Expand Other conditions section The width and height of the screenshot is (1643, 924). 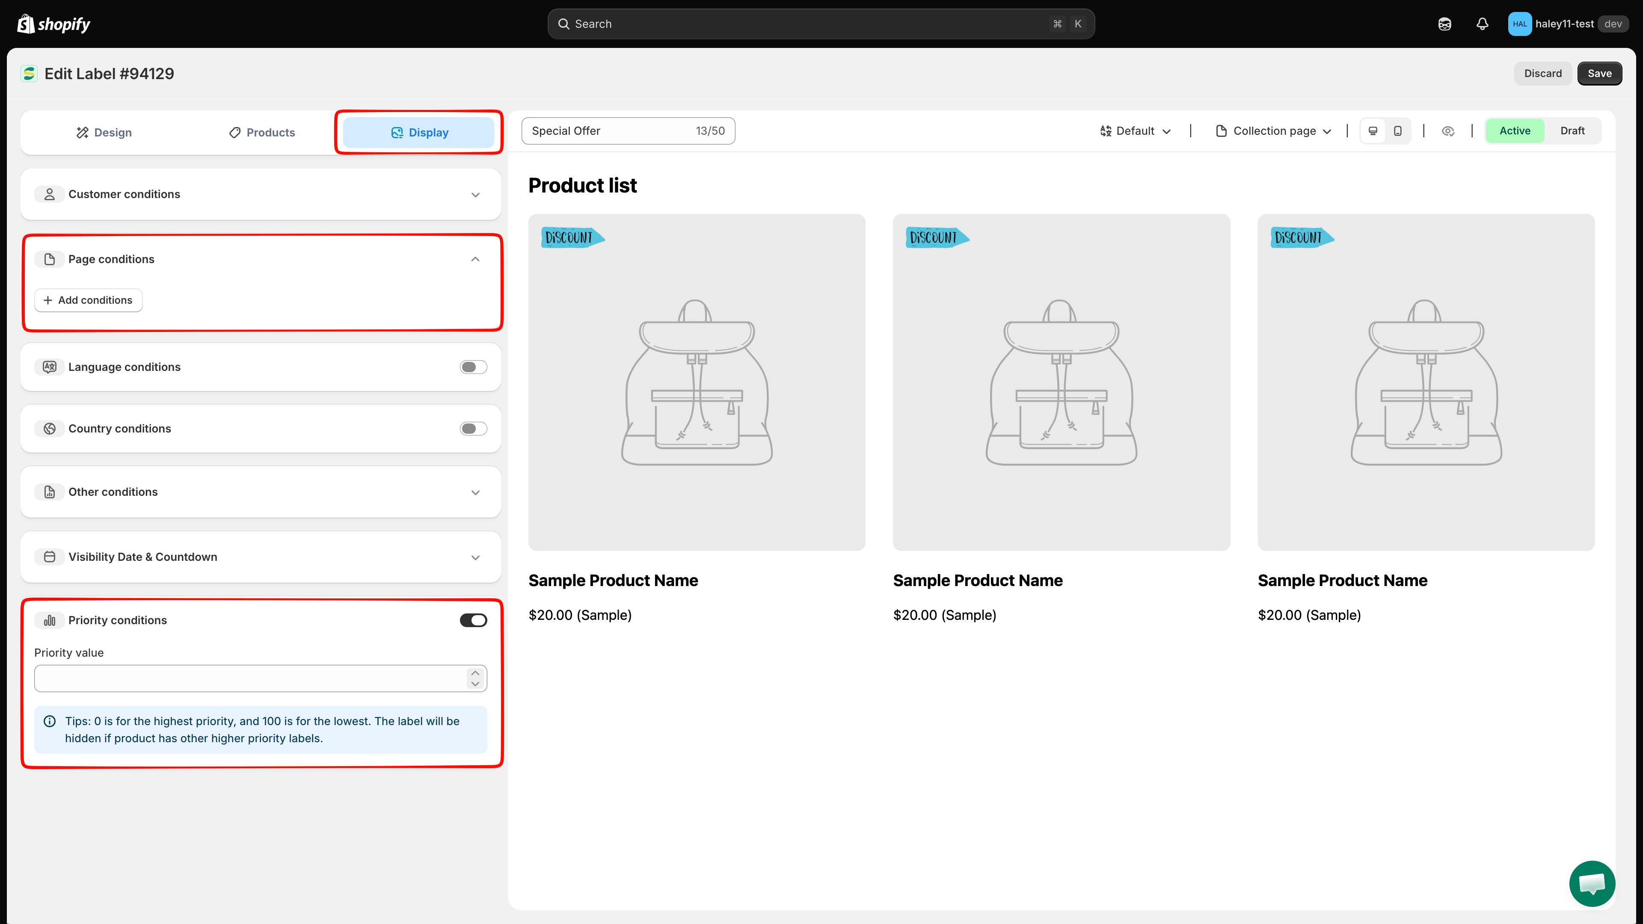[475, 492]
